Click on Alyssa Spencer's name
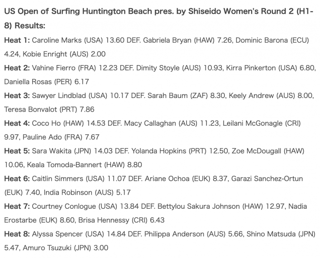 point(57,234)
